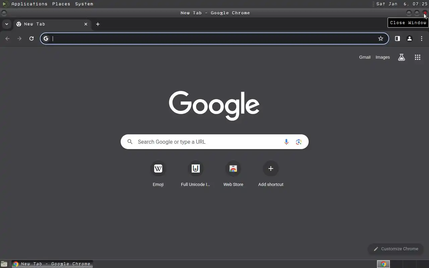This screenshot has width=429, height=268.
Task: Click the Search Google or type a URL box
Action: coord(214,142)
